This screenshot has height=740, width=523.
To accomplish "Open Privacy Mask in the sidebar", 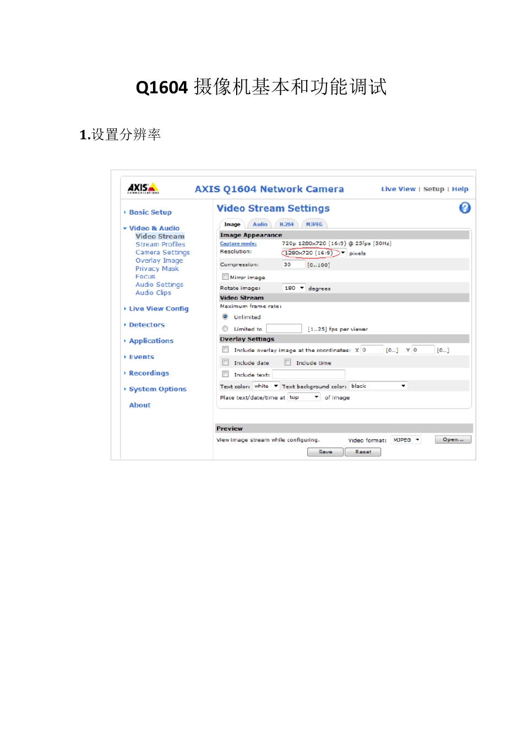I will (157, 269).
